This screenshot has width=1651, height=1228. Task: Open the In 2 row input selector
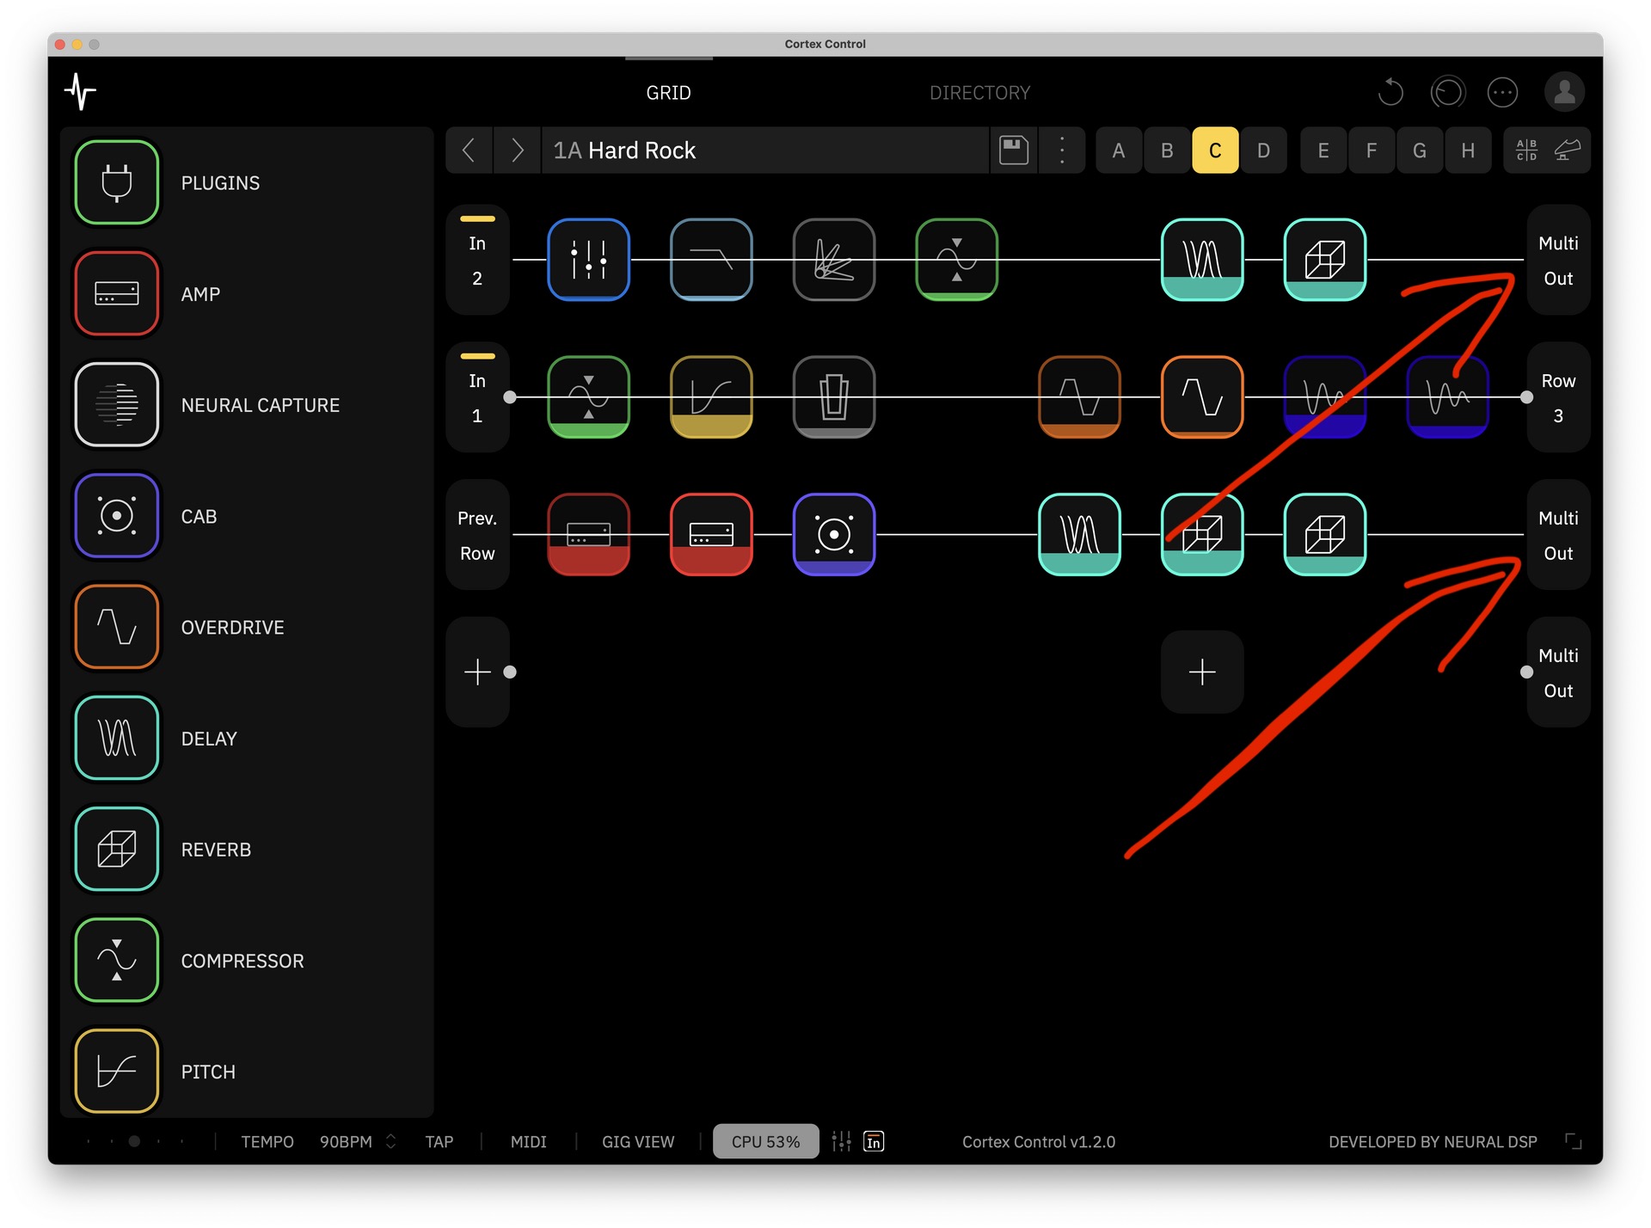[477, 260]
